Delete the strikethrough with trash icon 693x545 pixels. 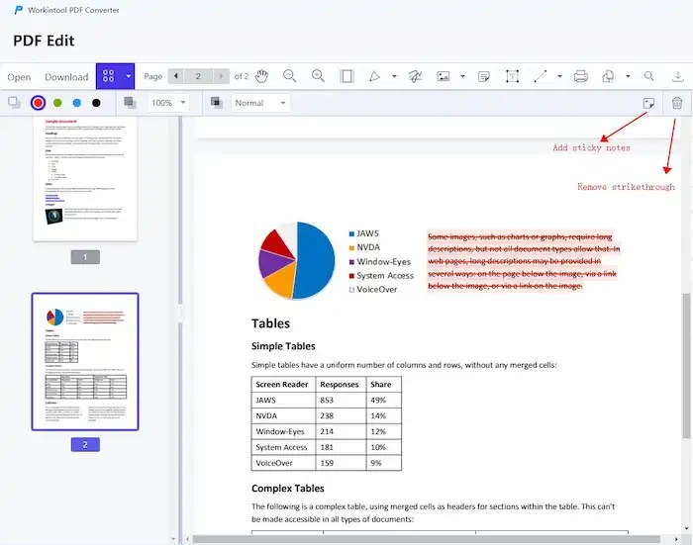[676, 103]
